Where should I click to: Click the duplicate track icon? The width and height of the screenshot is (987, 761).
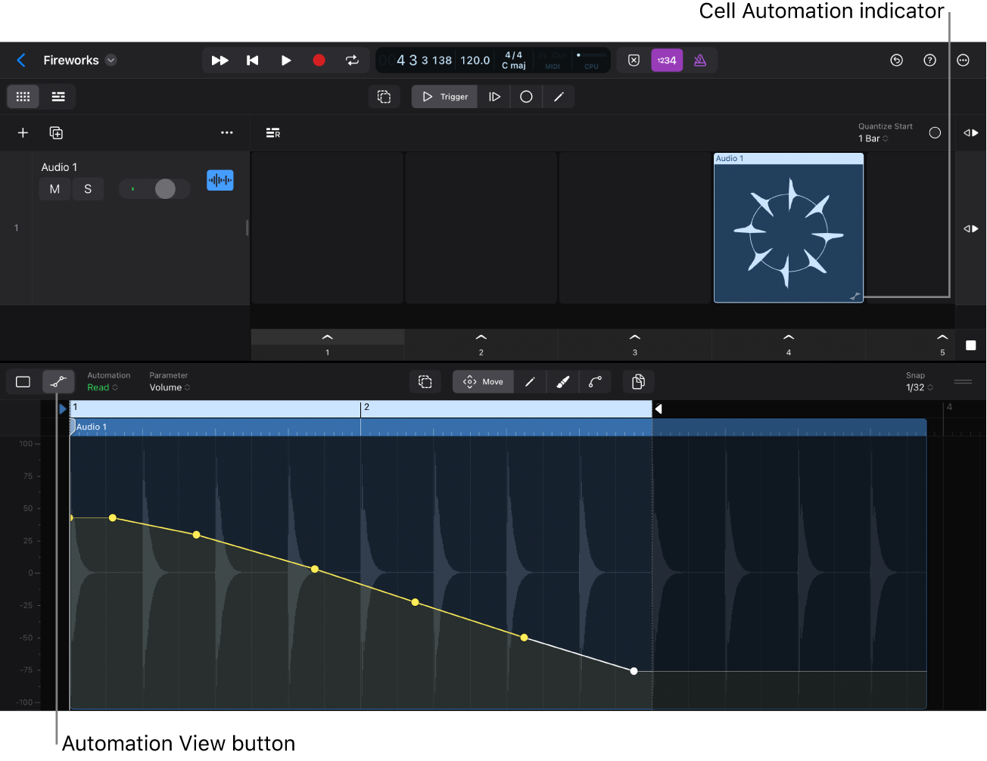(x=56, y=133)
